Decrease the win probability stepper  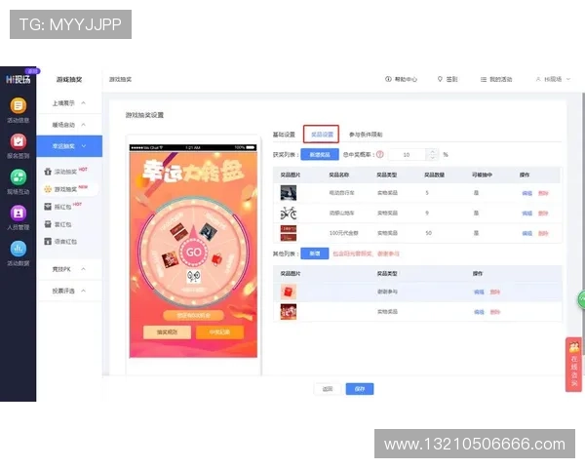pyautogui.click(x=432, y=158)
